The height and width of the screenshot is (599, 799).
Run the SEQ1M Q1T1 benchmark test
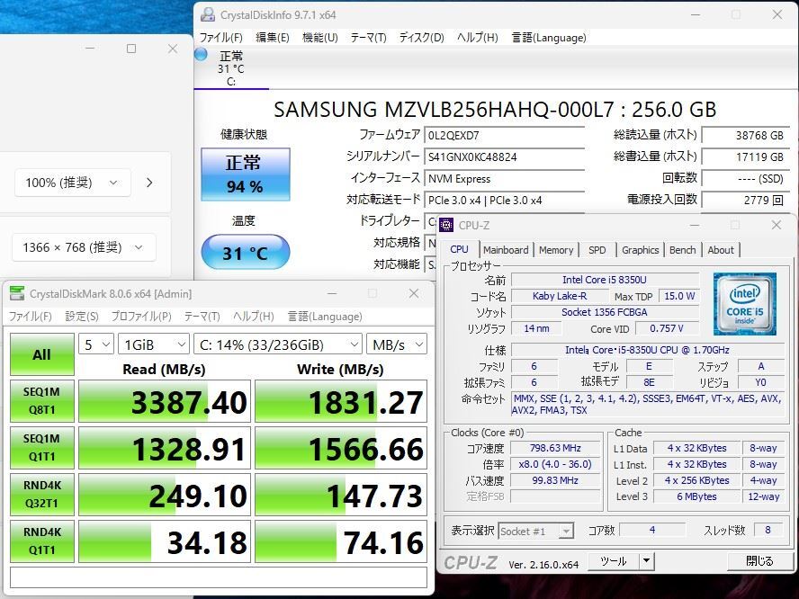41,447
